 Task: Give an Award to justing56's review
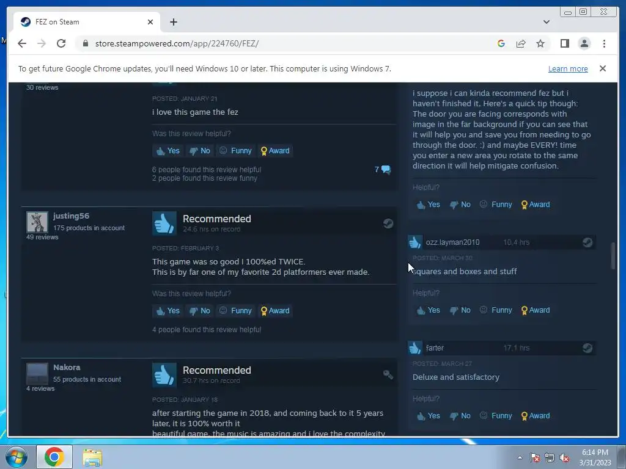click(275, 311)
